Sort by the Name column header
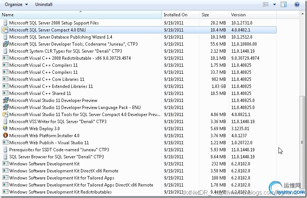 coord(81,15)
